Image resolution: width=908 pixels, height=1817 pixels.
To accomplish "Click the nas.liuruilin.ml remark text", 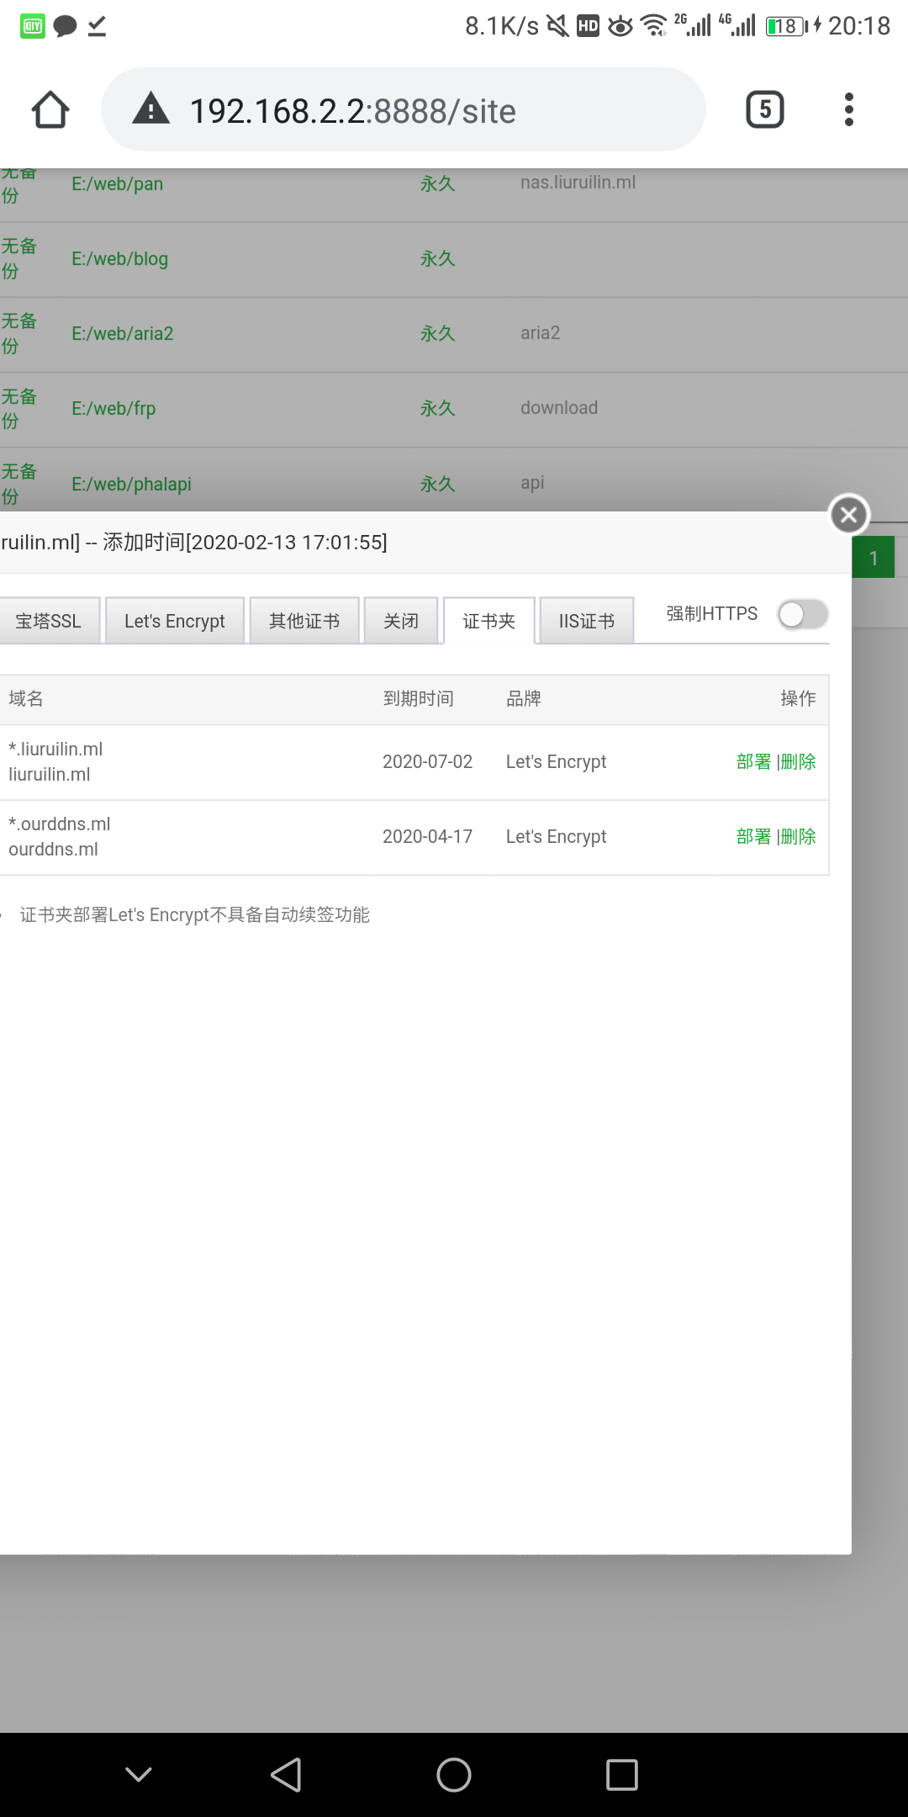I will pyautogui.click(x=578, y=183).
